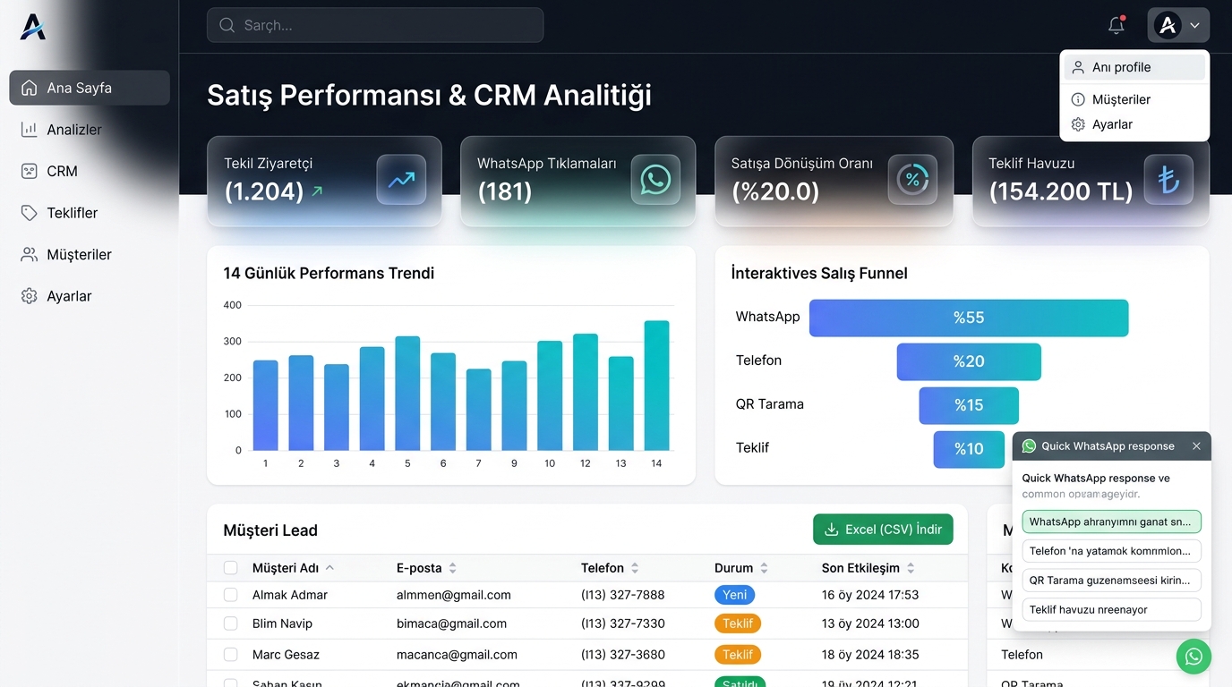
Task: Sort by the E-posta column arrows
Action: point(452,568)
